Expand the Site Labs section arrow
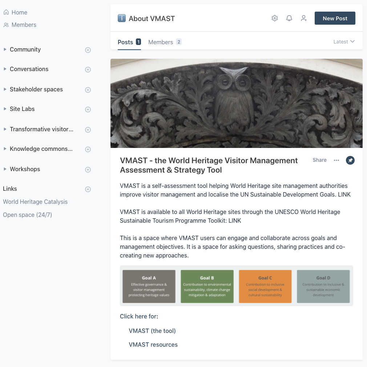Viewport: 367px width, 367px height. (x=5, y=109)
